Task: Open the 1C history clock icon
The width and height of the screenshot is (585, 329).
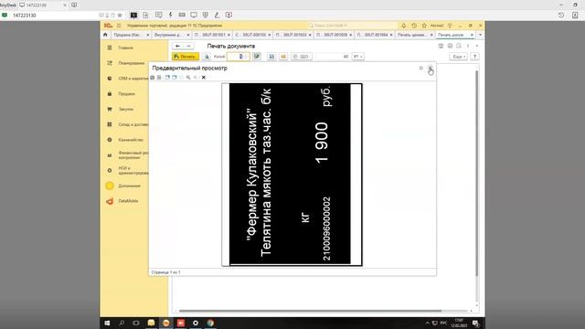Action: [414, 26]
